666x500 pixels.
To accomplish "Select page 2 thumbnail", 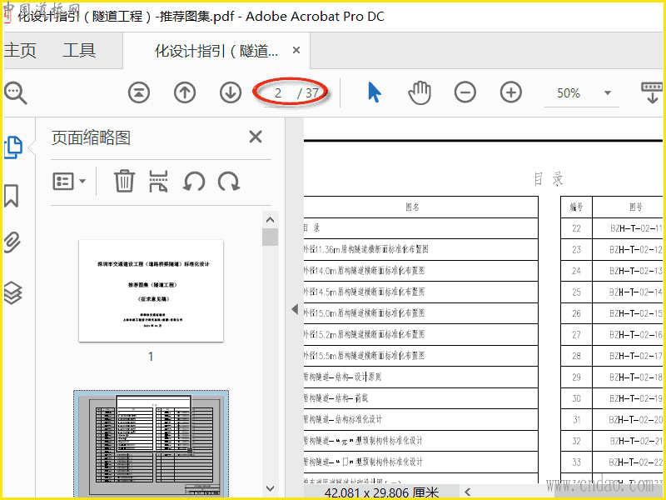I will point(152,443).
